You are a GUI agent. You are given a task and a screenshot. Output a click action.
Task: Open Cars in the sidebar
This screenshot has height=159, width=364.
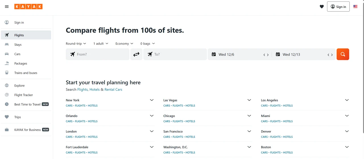click(26, 54)
